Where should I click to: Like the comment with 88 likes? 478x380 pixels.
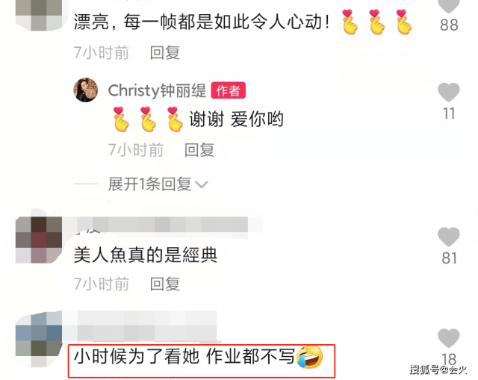coord(448,6)
